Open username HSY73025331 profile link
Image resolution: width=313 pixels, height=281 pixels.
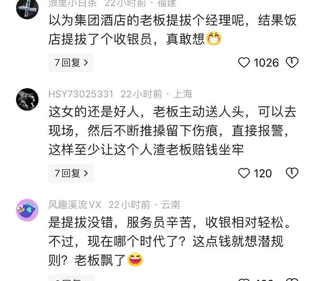click(81, 94)
